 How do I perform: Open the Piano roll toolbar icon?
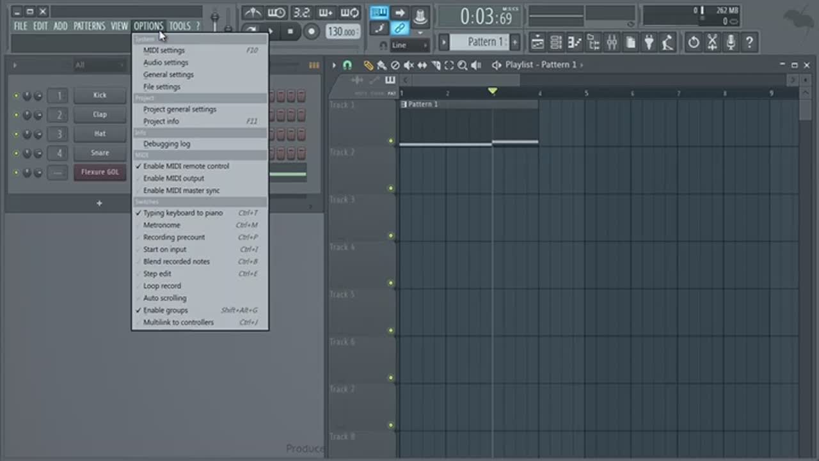click(575, 43)
